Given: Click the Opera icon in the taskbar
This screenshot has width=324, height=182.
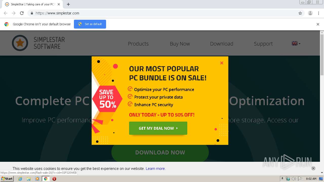Looking at the screenshot, I should point(54,179).
